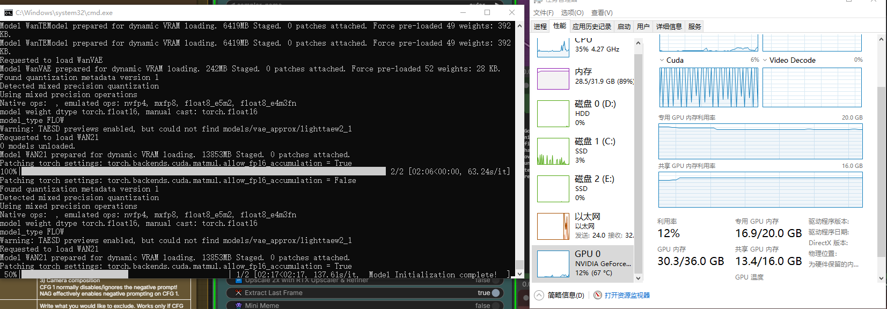
Task: Click the Mini Meme alien icon
Action: click(239, 305)
